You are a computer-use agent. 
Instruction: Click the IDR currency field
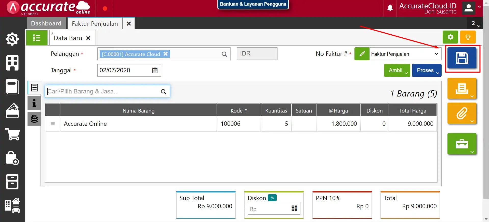coord(257,54)
